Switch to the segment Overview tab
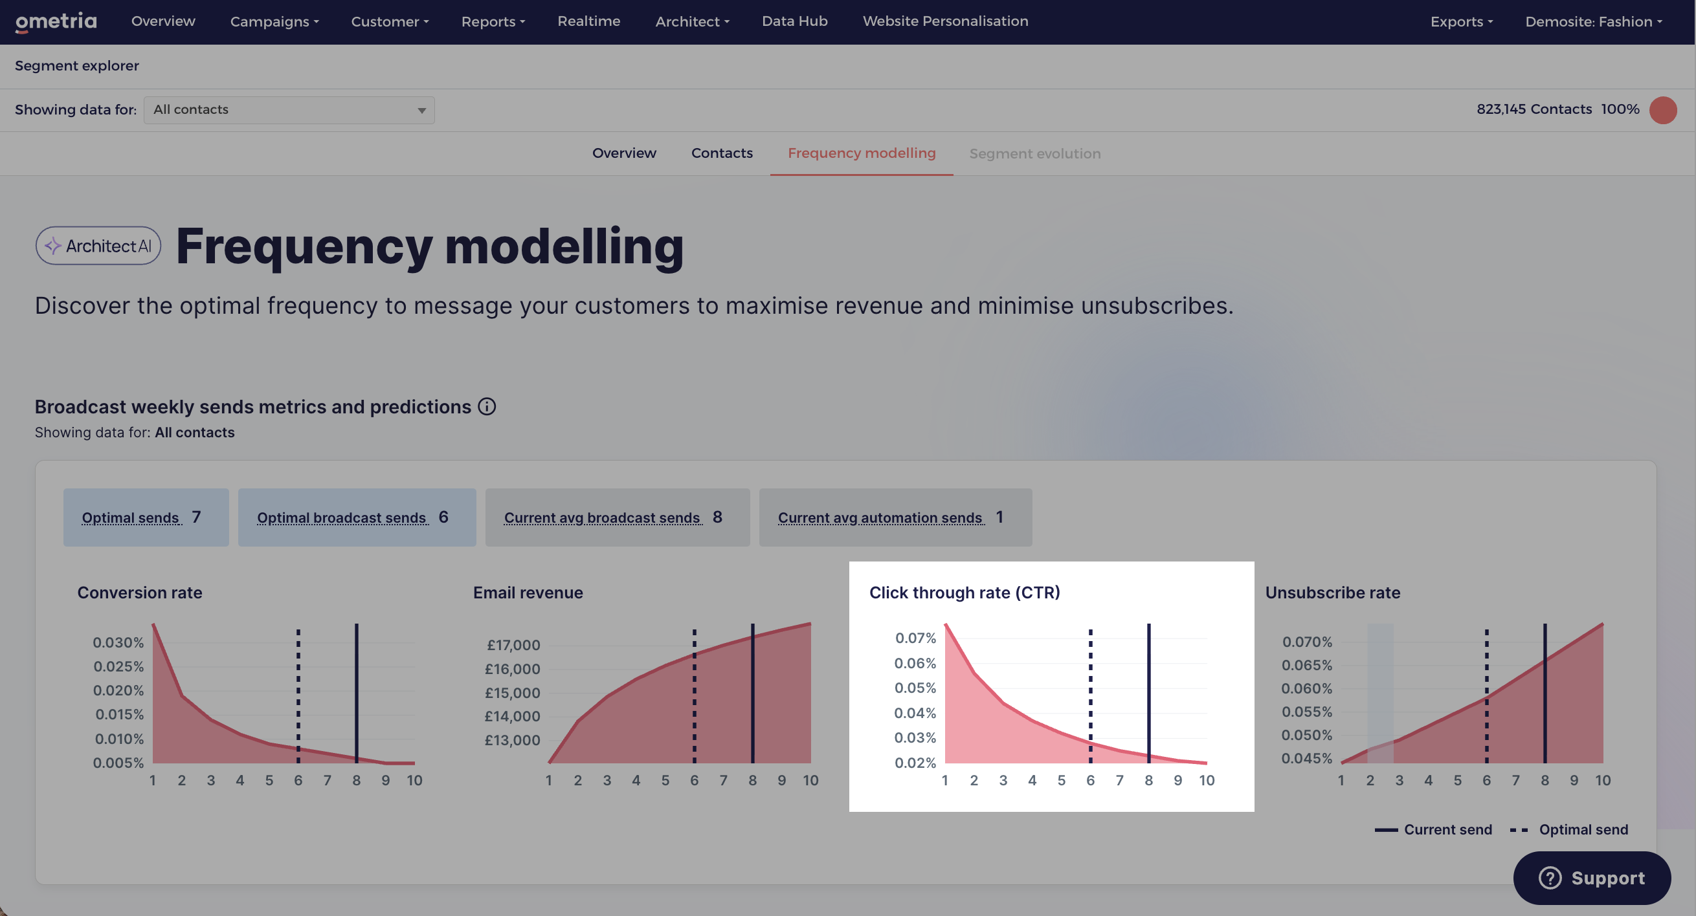Image resolution: width=1696 pixels, height=916 pixels. point(624,153)
